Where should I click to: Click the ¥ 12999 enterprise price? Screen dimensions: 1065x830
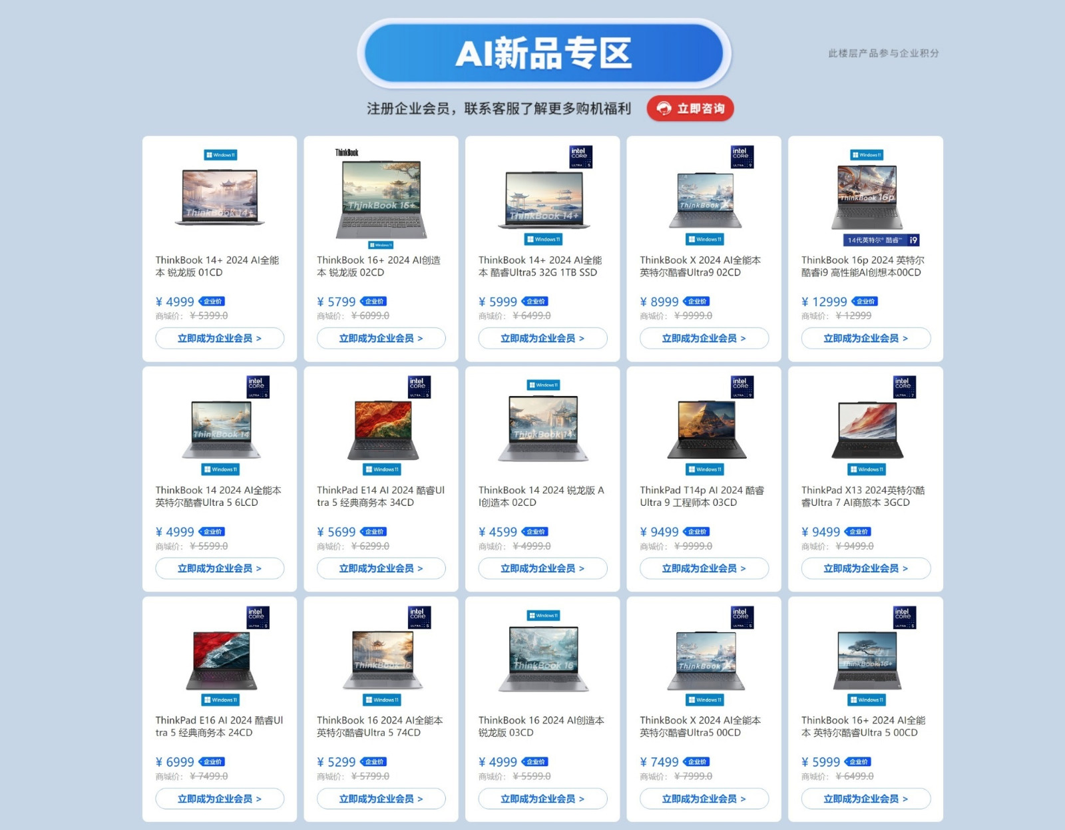click(x=825, y=302)
